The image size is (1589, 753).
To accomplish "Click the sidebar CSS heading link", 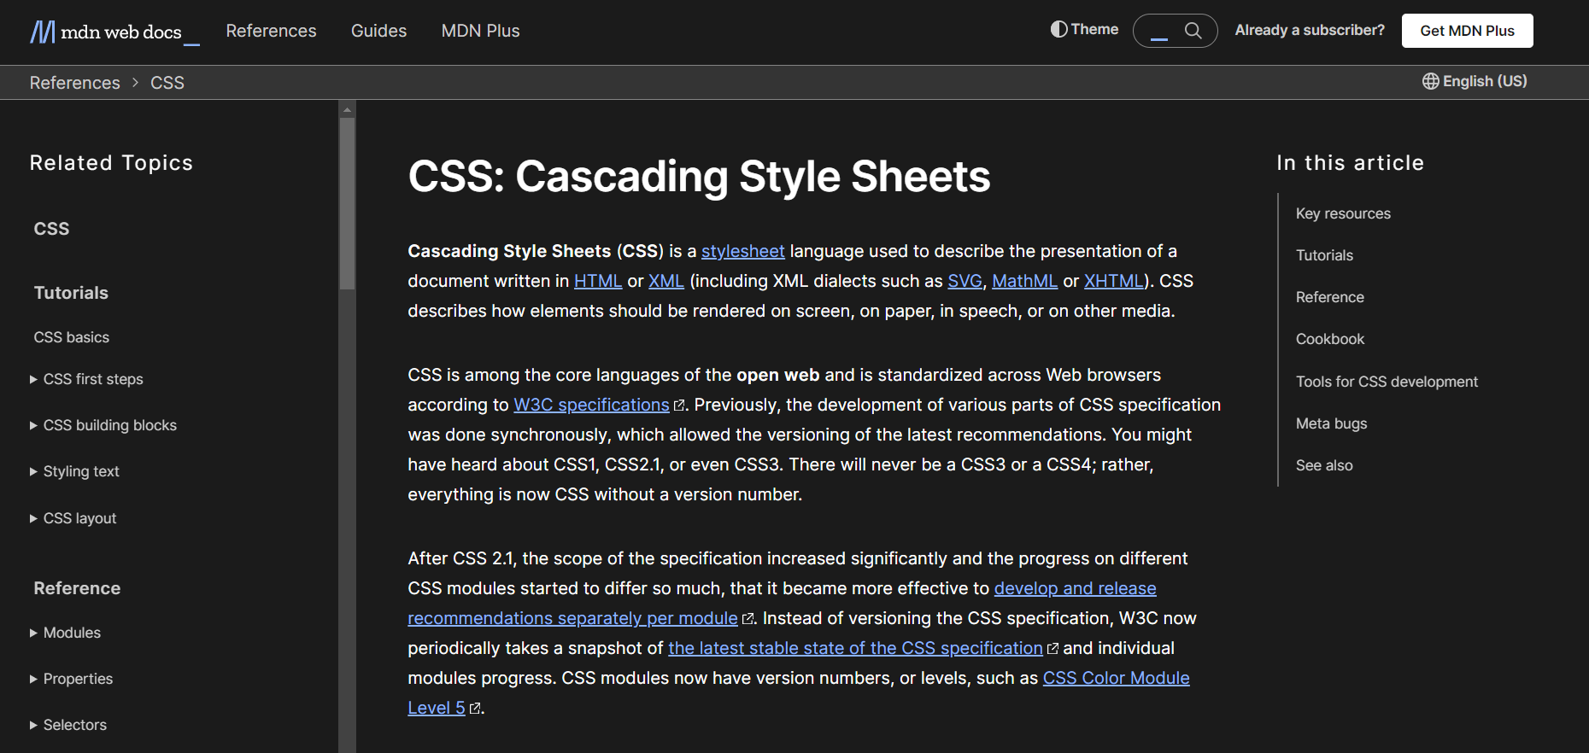I will [x=51, y=229].
